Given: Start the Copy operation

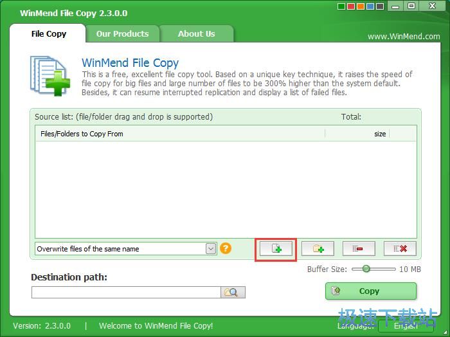Looking at the screenshot, I should point(371,291).
